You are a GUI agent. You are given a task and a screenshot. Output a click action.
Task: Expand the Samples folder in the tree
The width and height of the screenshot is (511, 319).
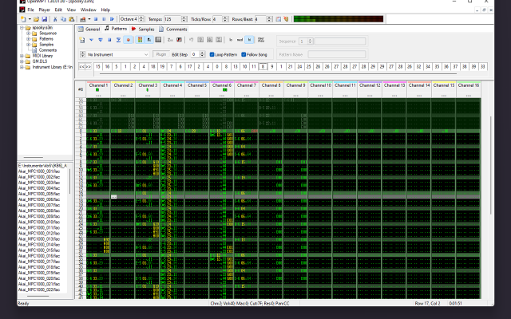[28, 45]
